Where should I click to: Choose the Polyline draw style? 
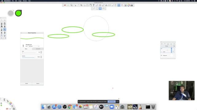[x=103, y=9]
